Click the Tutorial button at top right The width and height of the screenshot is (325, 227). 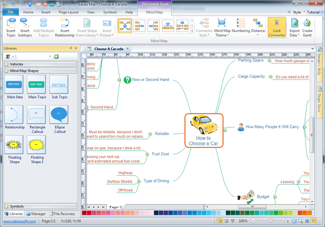tap(313, 11)
